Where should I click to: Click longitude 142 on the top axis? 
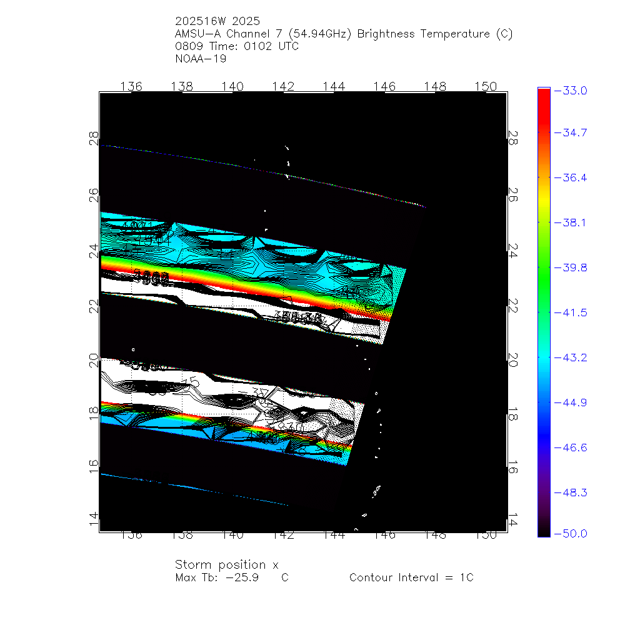pyautogui.click(x=283, y=86)
